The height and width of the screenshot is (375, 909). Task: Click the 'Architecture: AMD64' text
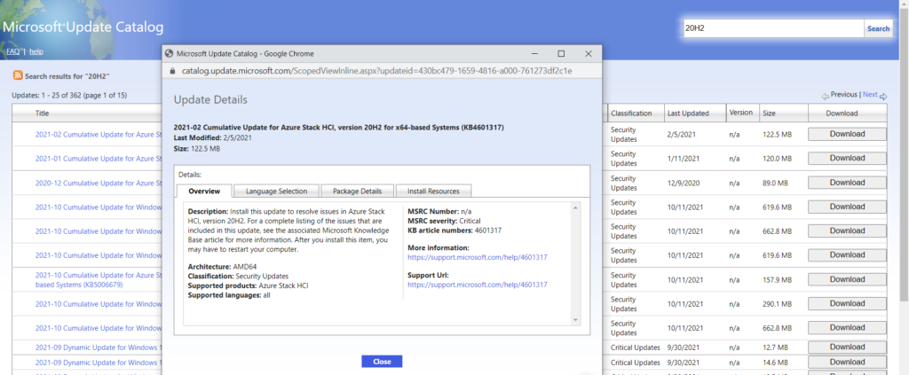pos(223,267)
